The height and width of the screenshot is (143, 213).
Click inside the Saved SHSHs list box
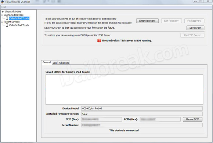tap(124, 89)
